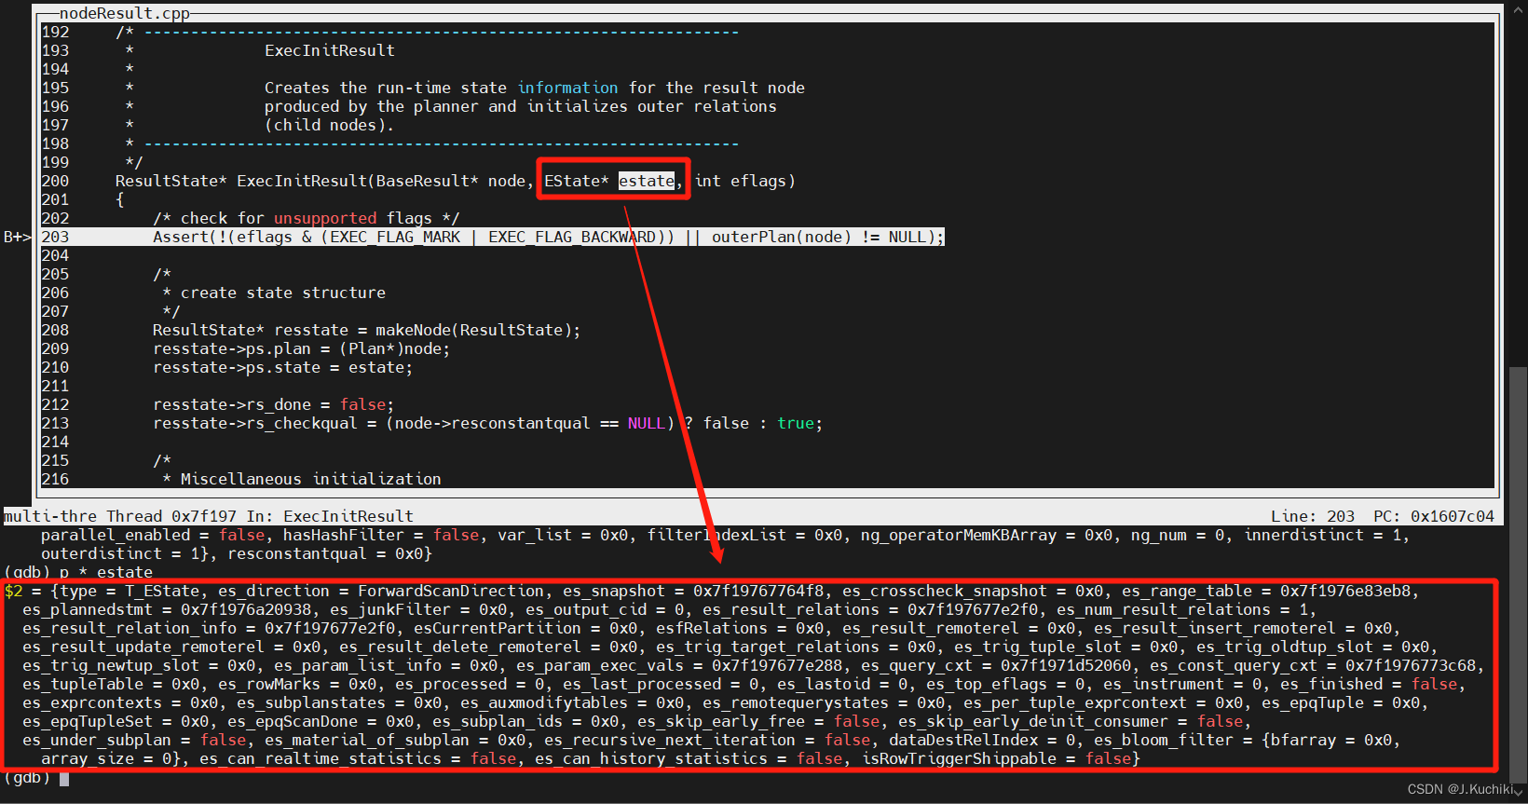
Task: Focus the bottom gdb prompt cursor
Action: pos(64,778)
